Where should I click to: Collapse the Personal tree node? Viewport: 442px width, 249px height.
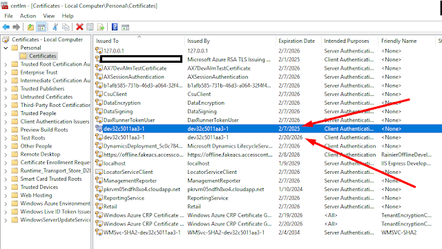(6, 48)
